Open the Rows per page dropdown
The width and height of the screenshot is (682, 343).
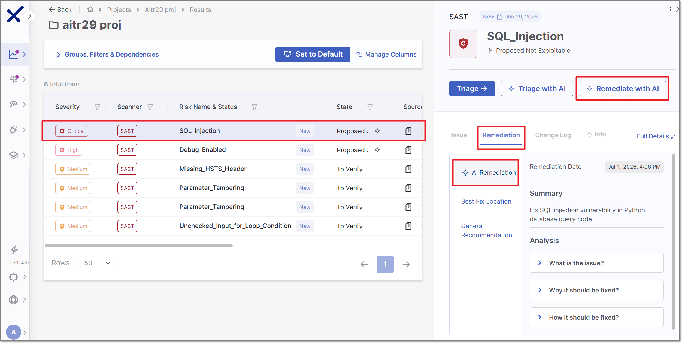96,263
